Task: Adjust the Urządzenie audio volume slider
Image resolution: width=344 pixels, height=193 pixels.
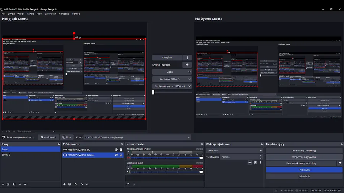Action: [x=167, y=172]
